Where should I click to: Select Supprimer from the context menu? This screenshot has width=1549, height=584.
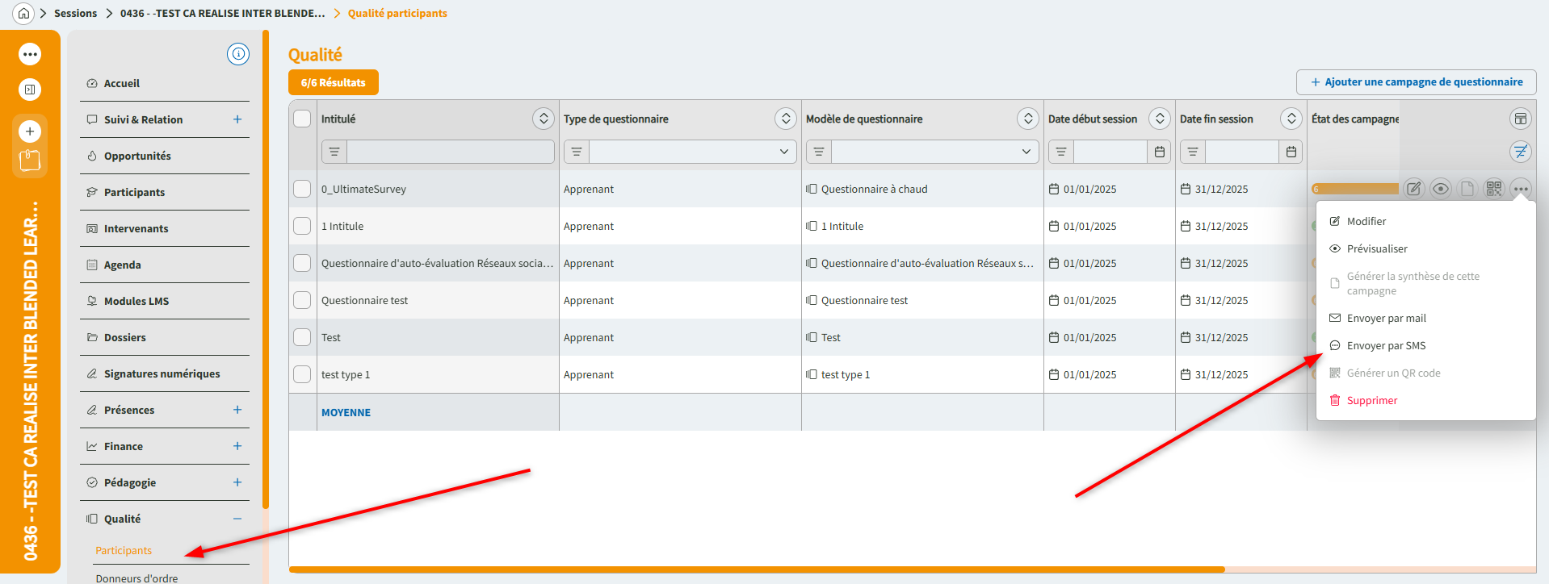coord(1371,401)
